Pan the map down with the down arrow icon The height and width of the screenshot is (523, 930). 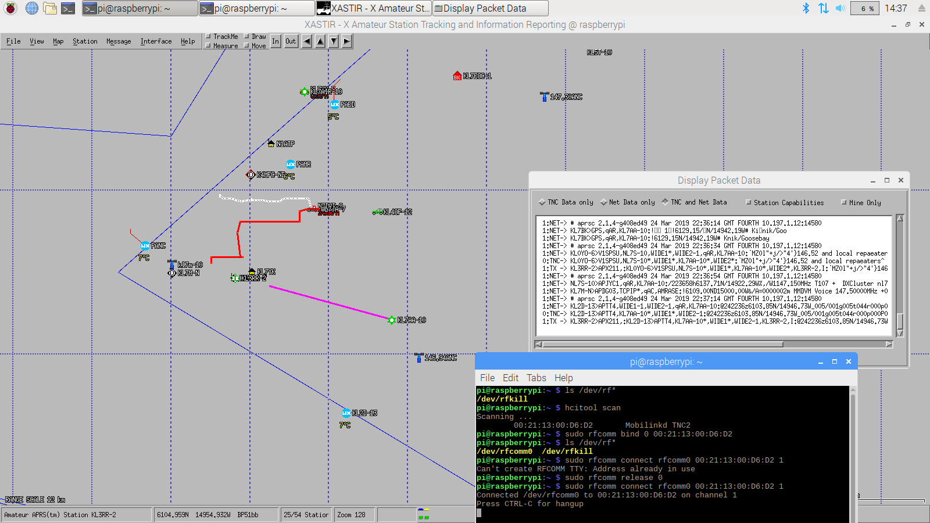332,41
